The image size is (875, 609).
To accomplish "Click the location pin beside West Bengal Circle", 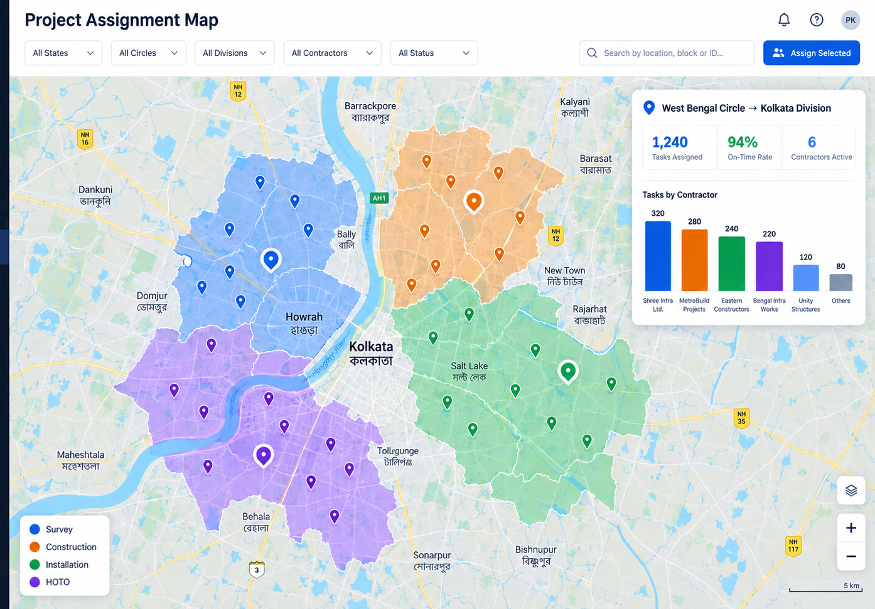I will 649,108.
